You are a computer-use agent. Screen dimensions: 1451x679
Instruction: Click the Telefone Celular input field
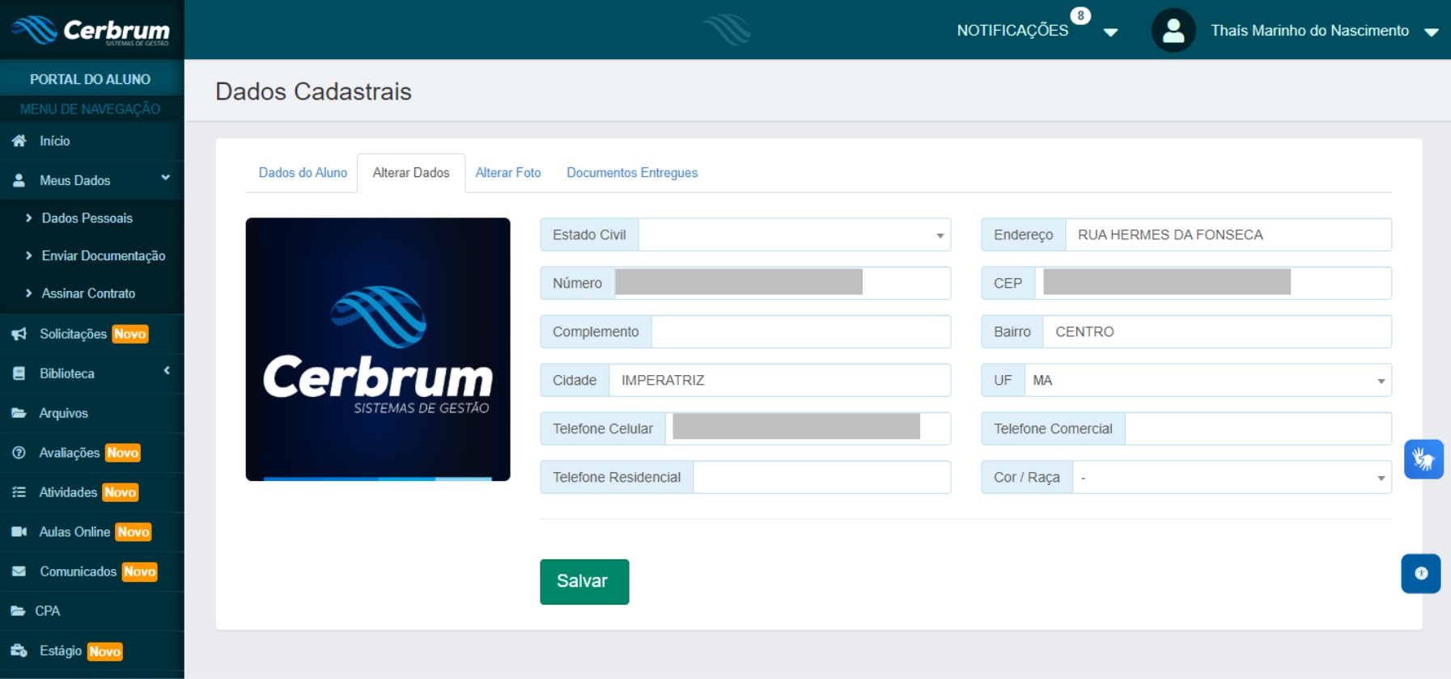point(808,428)
